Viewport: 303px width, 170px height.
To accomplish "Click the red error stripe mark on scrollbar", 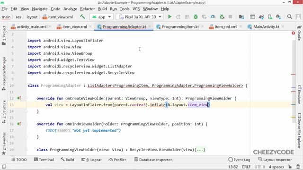I will [x=294, y=75].
